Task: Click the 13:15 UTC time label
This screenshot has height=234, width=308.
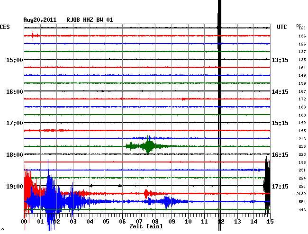Action: pyautogui.click(x=280, y=60)
